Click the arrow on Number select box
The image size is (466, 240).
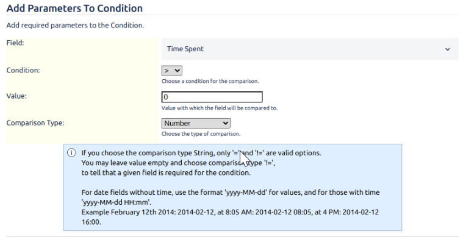point(226,123)
